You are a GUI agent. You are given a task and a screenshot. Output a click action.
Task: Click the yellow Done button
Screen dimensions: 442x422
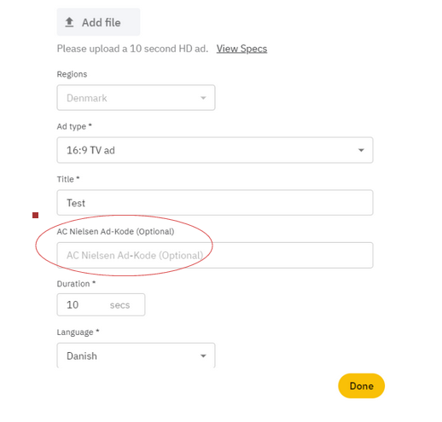point(361,385)
